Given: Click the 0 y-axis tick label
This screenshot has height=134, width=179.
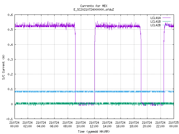Looking at the screenshot, I should [12, 104].
